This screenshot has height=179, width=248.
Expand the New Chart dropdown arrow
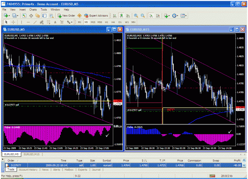tap(9, 15)
